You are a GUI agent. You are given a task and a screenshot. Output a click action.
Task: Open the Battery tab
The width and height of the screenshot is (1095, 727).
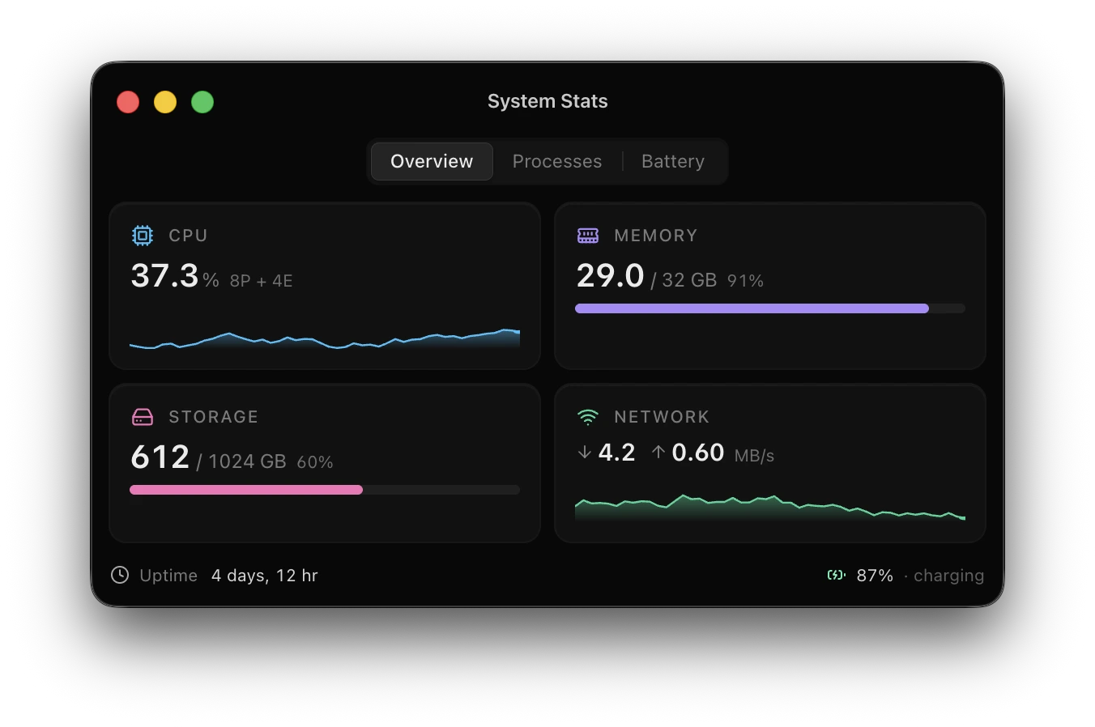click(x=673, y=161)
